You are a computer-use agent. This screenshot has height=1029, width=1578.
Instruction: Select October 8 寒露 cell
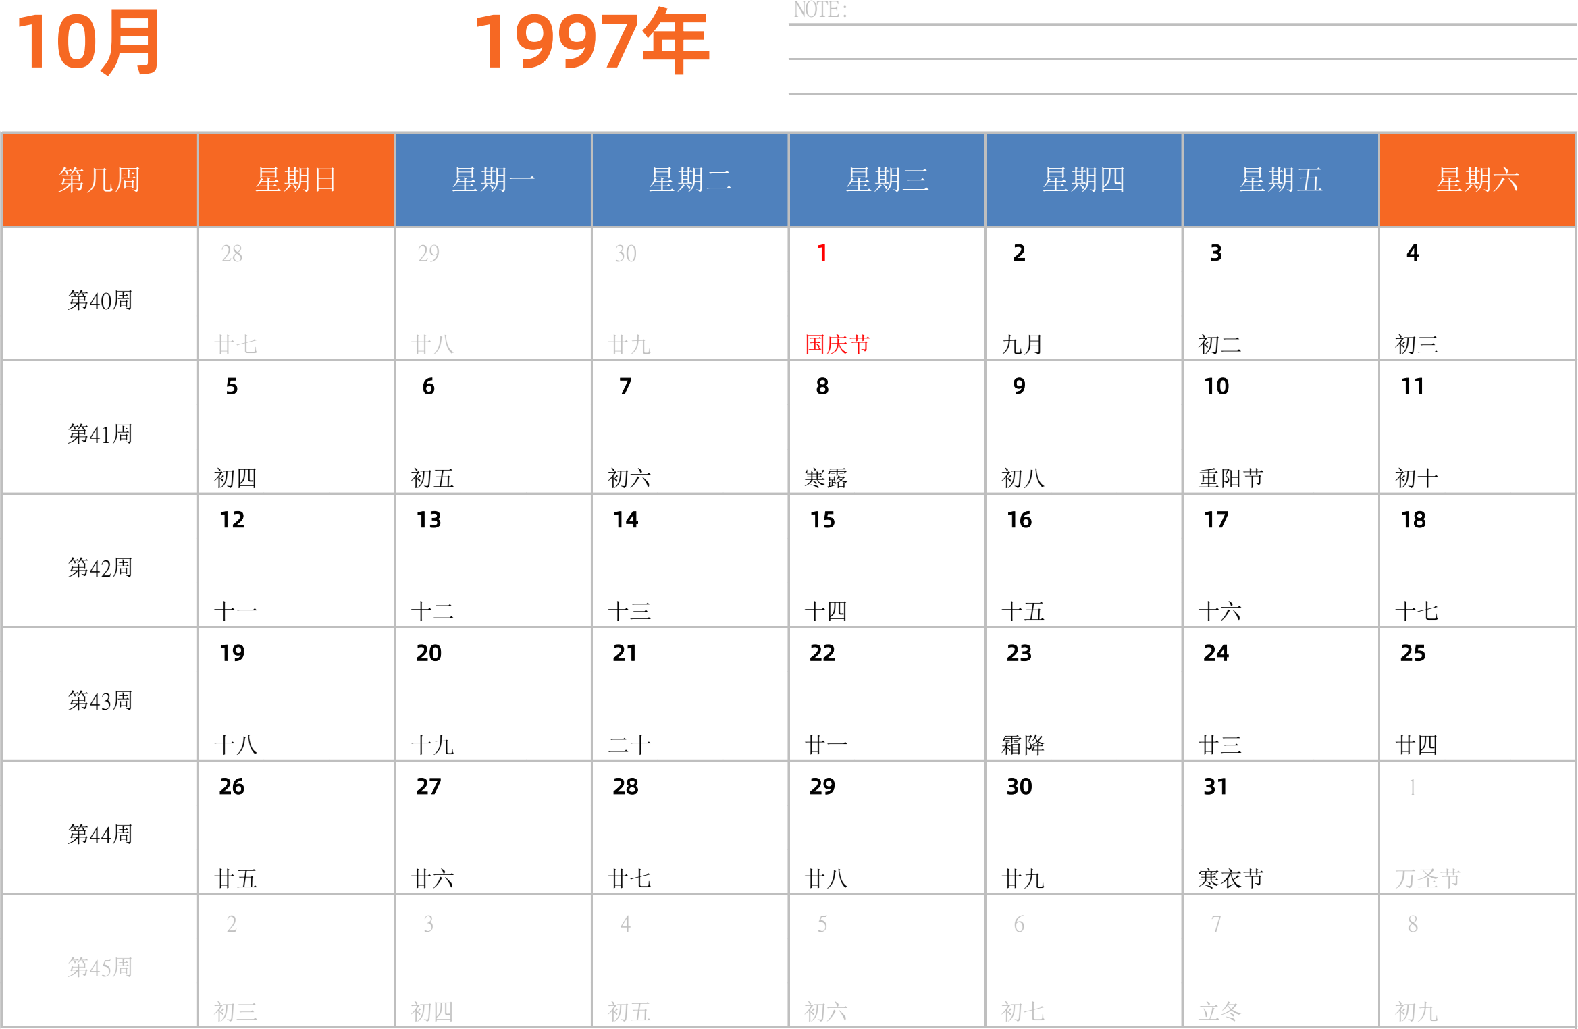pos(887,427)
